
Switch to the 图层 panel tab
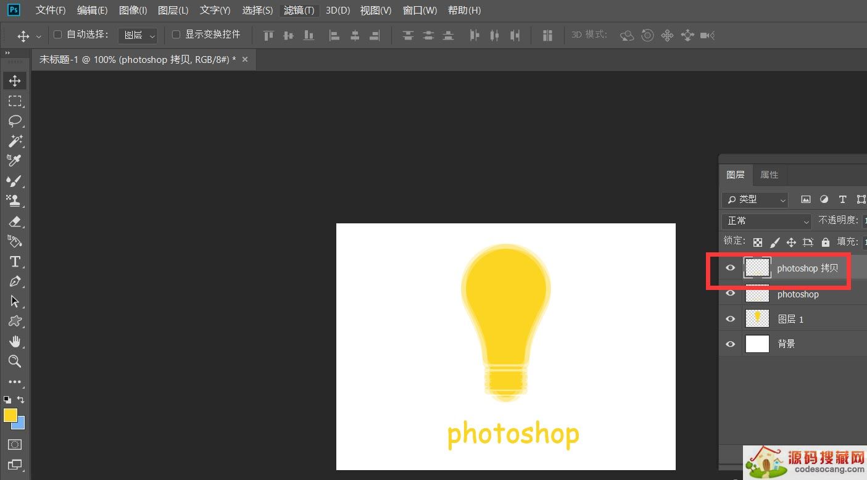pyautogui.click(x=735, y=175)
